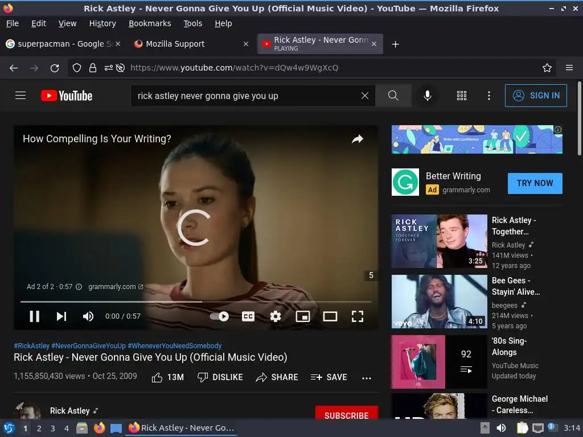The width and height of the screenshot is (583, 437).
Task: Switch to theater mode icon
Action: [330, 316]
